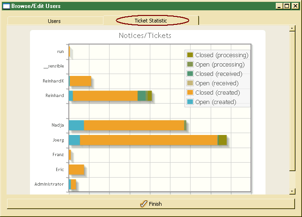
Task: Click the Closed (received) legend swatch
Action: [190, 74]
